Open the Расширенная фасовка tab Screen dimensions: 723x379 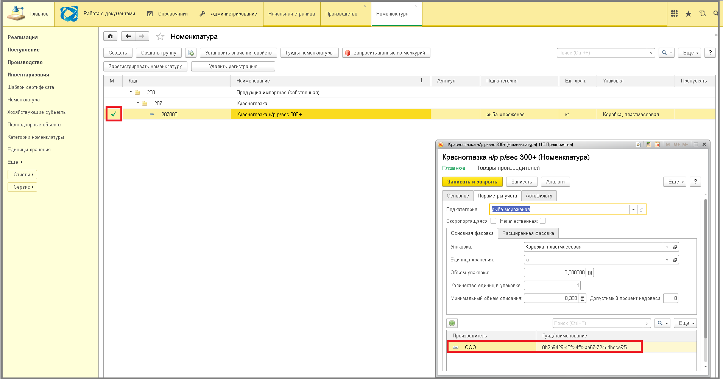click(528, 233)
